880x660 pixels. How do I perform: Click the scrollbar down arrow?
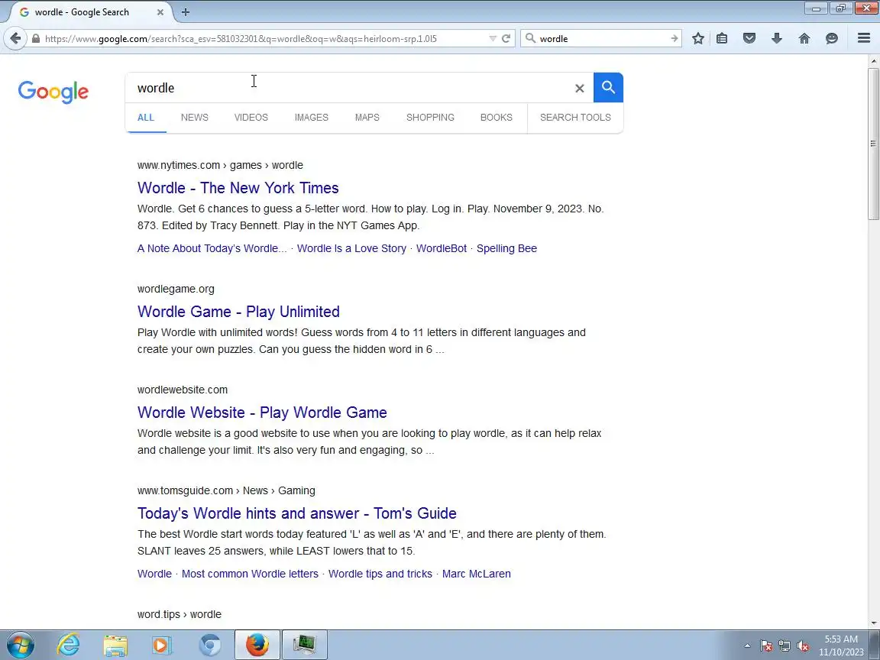click(873, 623)
